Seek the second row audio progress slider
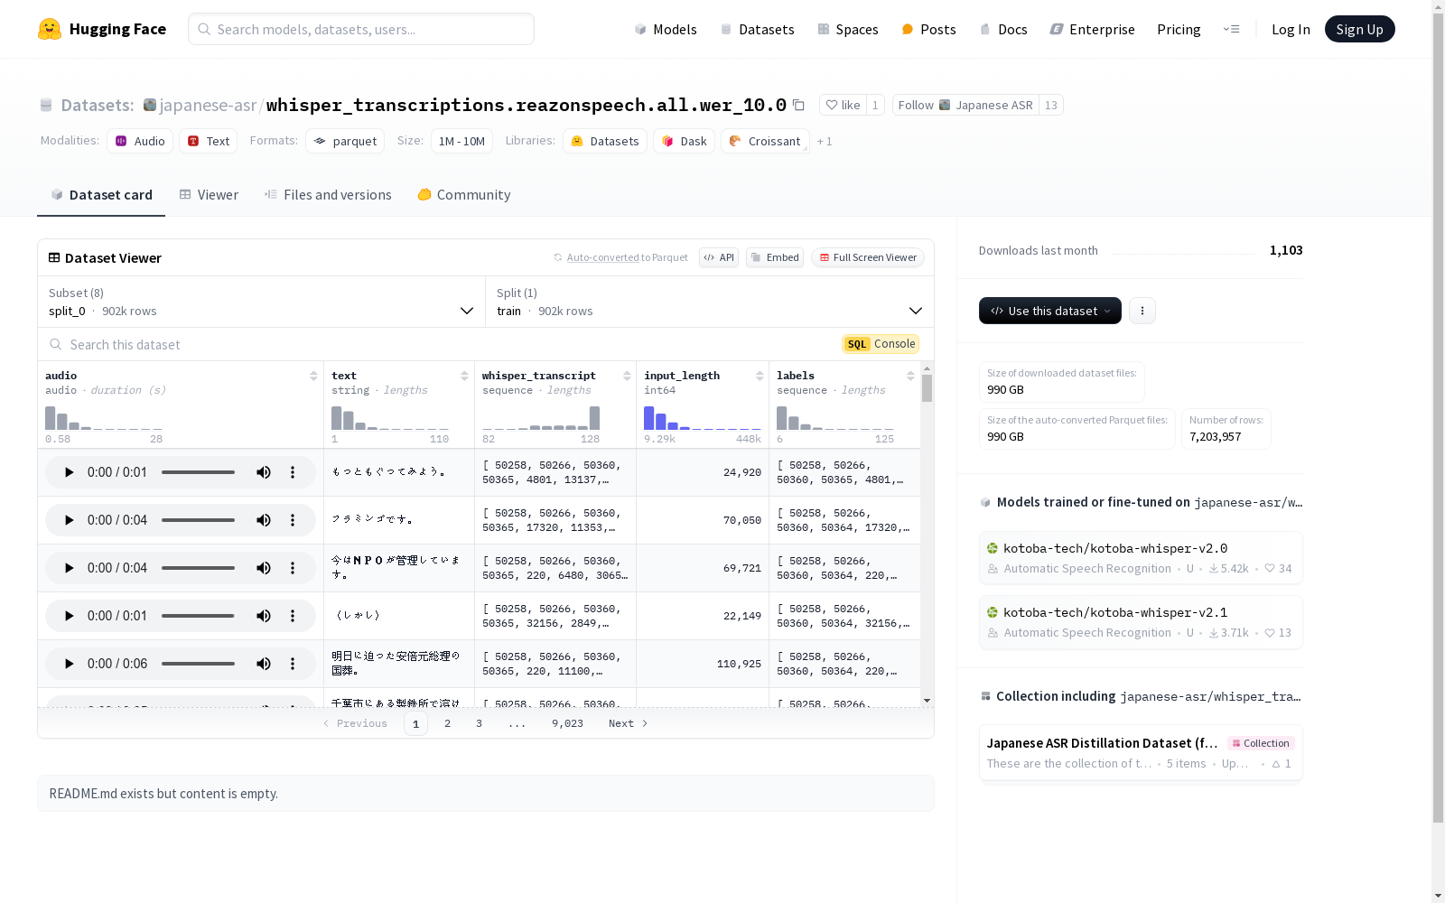The image size is (1445, 903). click(198, 520)
